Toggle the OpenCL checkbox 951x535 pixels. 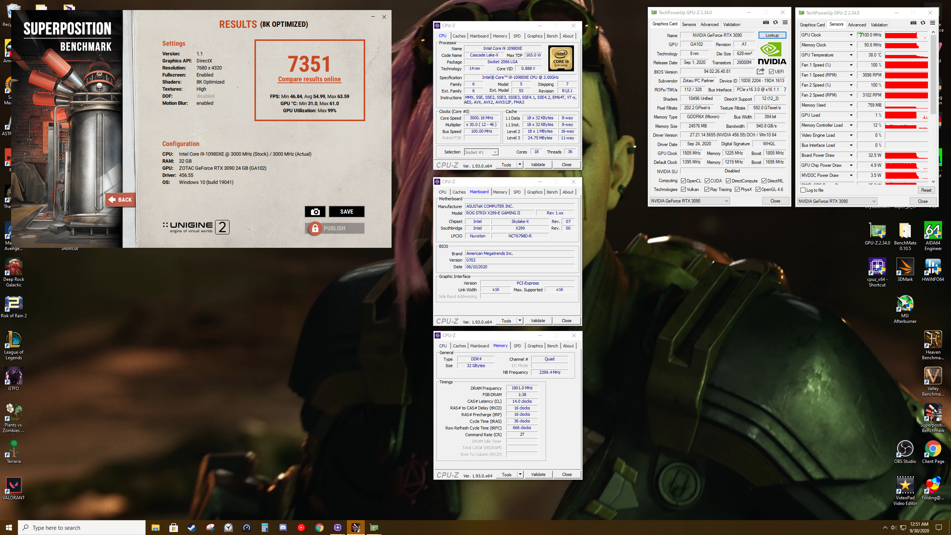point(683,181)
